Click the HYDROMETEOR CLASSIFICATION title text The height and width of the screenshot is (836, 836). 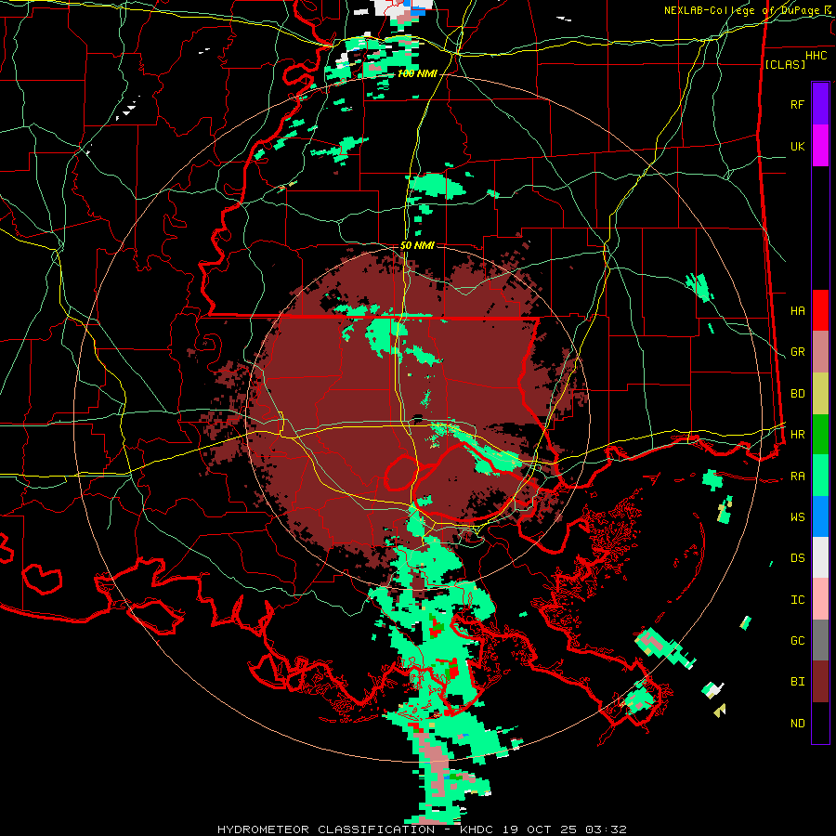(x=326, y=829)
